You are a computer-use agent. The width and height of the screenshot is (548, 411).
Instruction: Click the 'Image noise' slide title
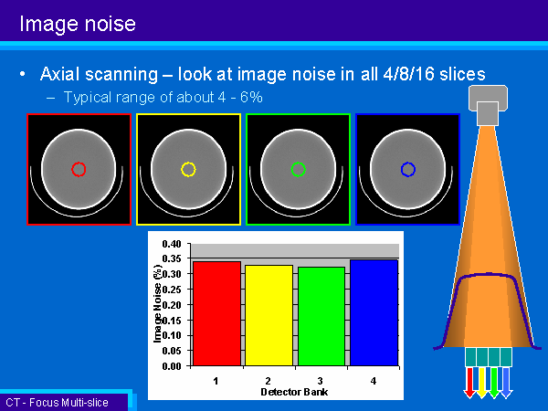point(78,24)
